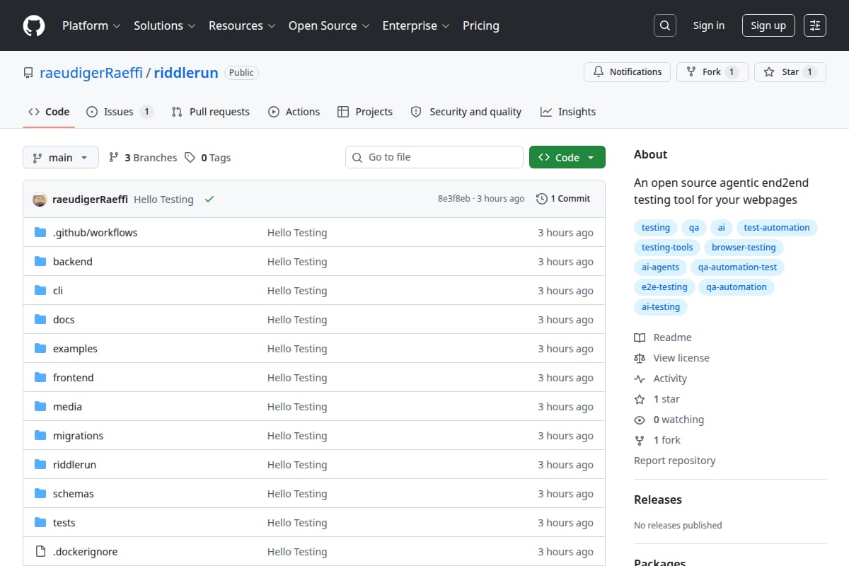Click the tests folder icon
This screenshot has height=566, width=849.
(40, 523)
